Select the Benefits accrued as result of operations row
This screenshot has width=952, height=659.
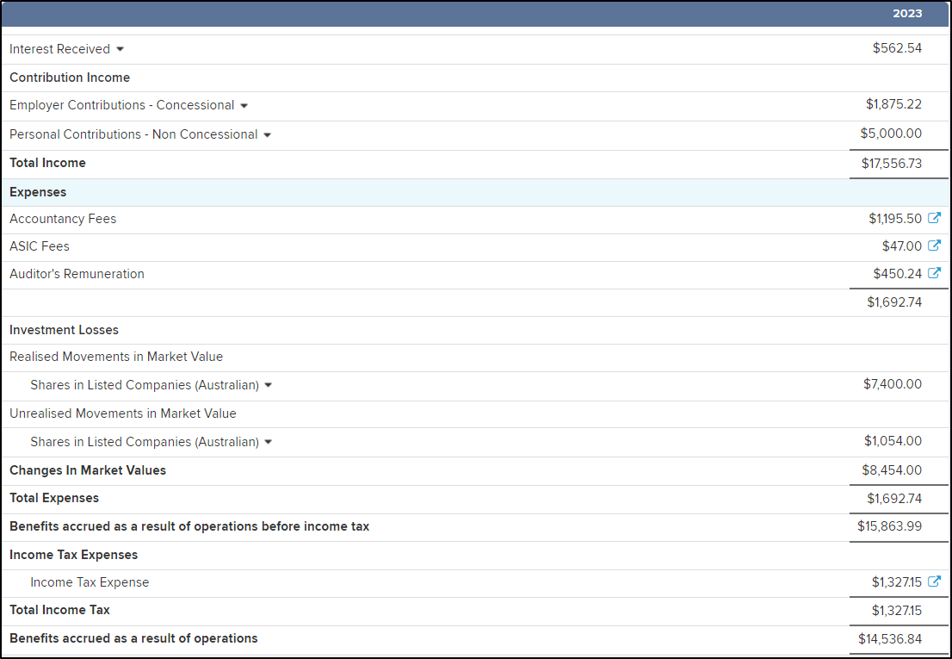tap(132, 638)
